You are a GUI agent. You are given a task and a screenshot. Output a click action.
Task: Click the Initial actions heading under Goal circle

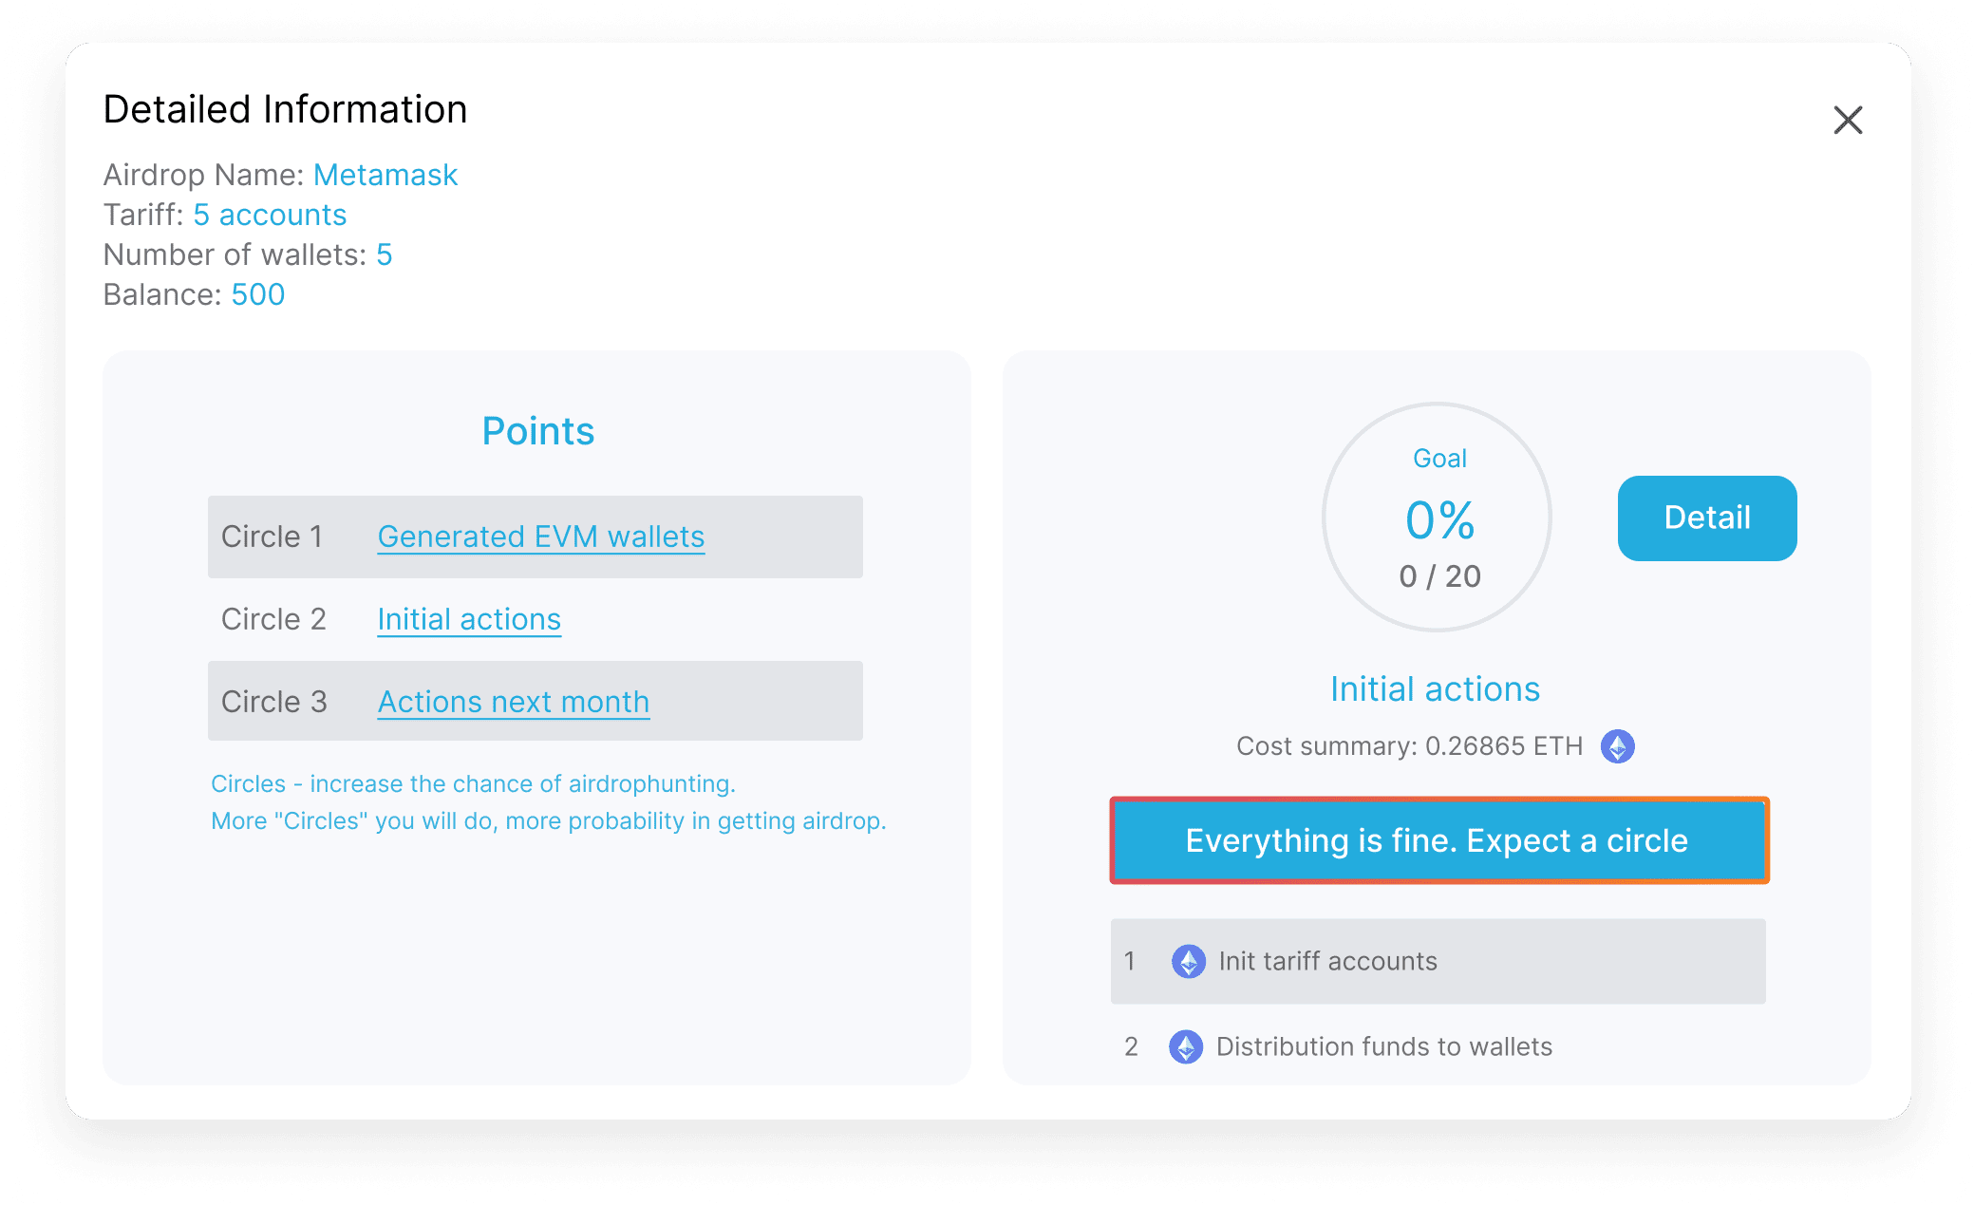click(x=1435, y=688)
